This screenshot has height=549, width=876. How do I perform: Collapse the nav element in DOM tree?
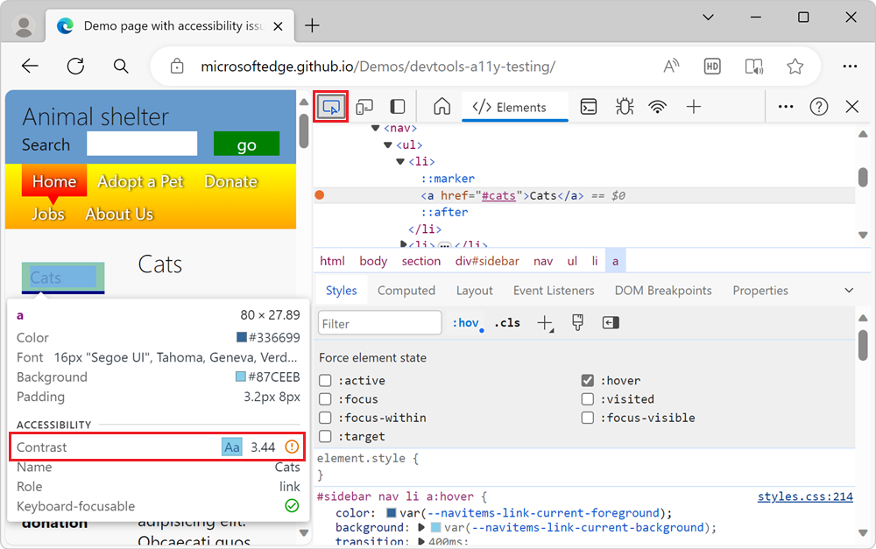click(x=373, y=128)
